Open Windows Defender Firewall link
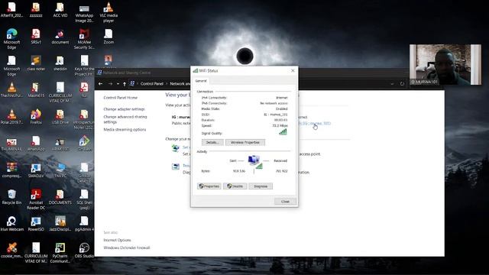The height and width of the screenshot is (275, 489). point(127,247)
